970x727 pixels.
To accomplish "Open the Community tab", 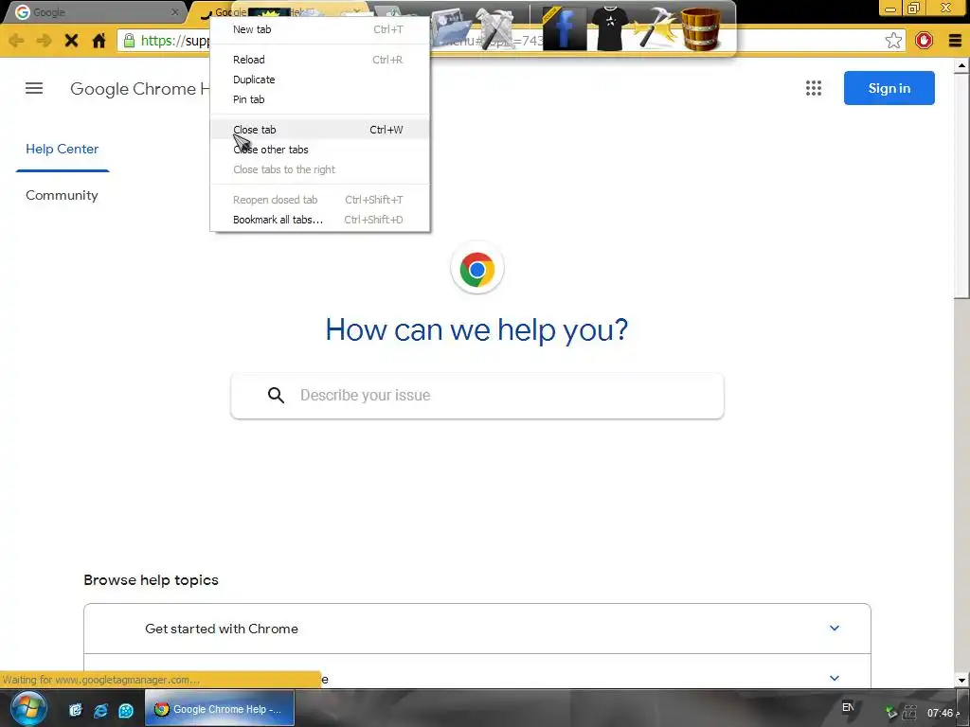I will tap(62, 195).
